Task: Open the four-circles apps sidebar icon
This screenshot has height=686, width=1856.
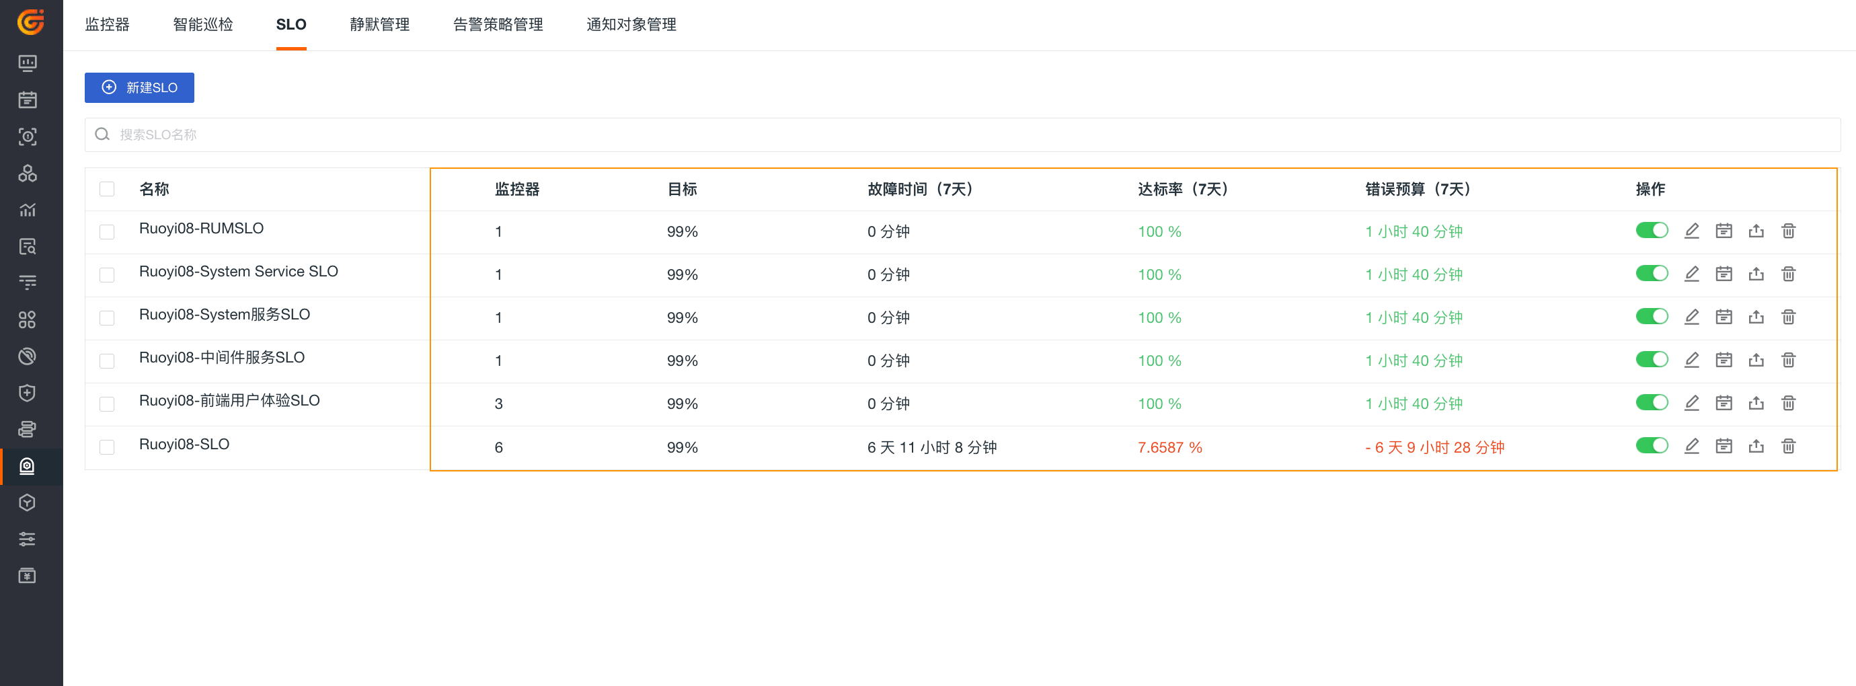Action: 28,320
